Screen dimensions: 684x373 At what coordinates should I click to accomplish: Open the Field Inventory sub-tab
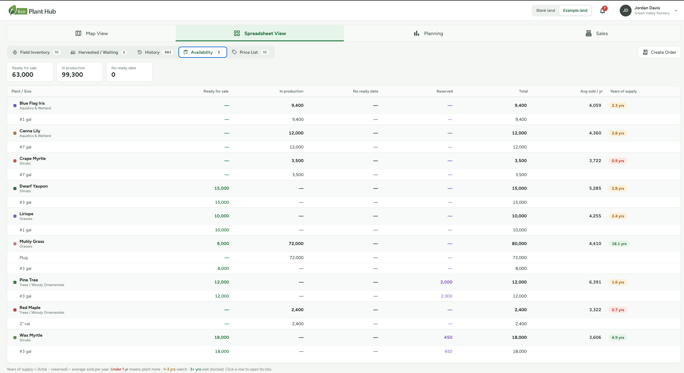36,52
